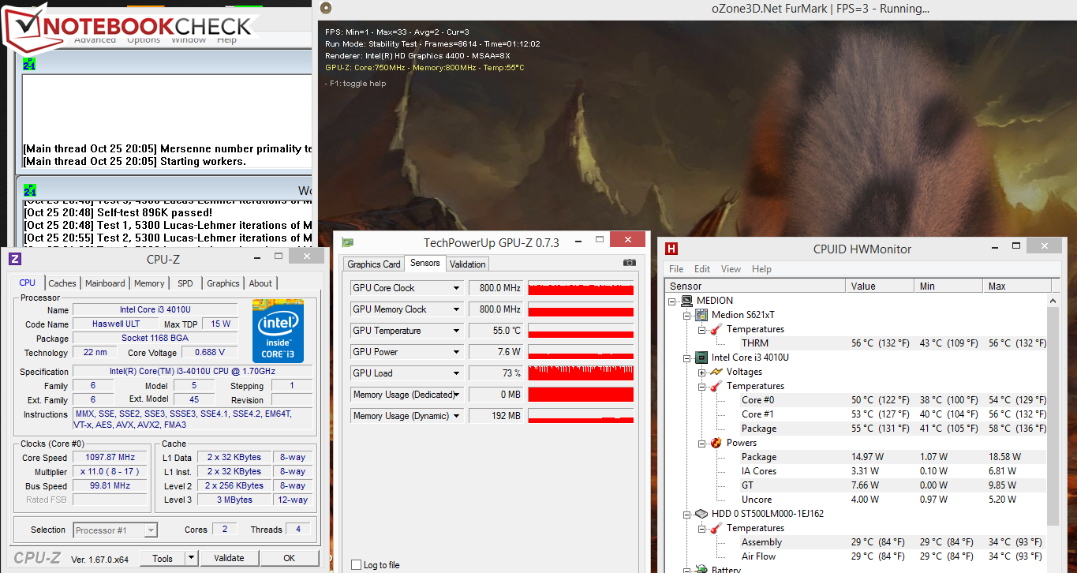Screen dimensions: 1077x573
Task: Open the GPU Core Clock sensor dropdown
Action: [x=456, y=288]
